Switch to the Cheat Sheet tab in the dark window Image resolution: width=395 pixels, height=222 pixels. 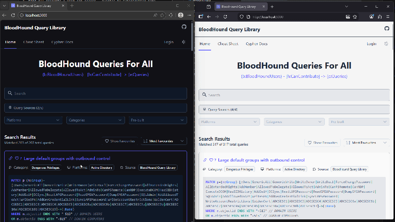(x=34, y=42)
